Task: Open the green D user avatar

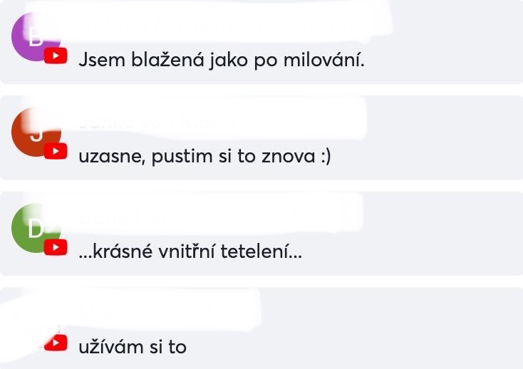Action: [36, 228]
